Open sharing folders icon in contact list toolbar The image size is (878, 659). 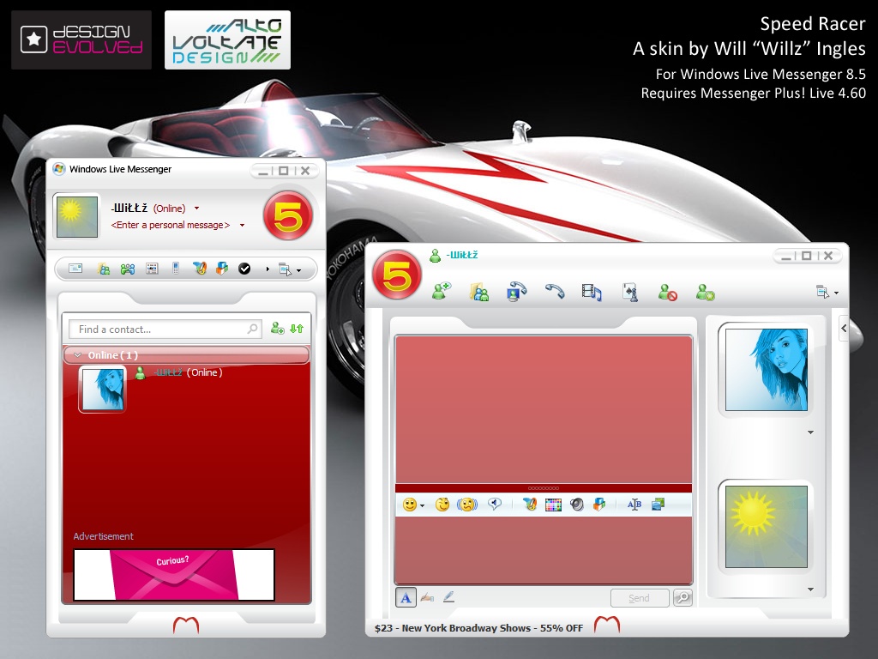pyautogui.click(x=103, y=269)
